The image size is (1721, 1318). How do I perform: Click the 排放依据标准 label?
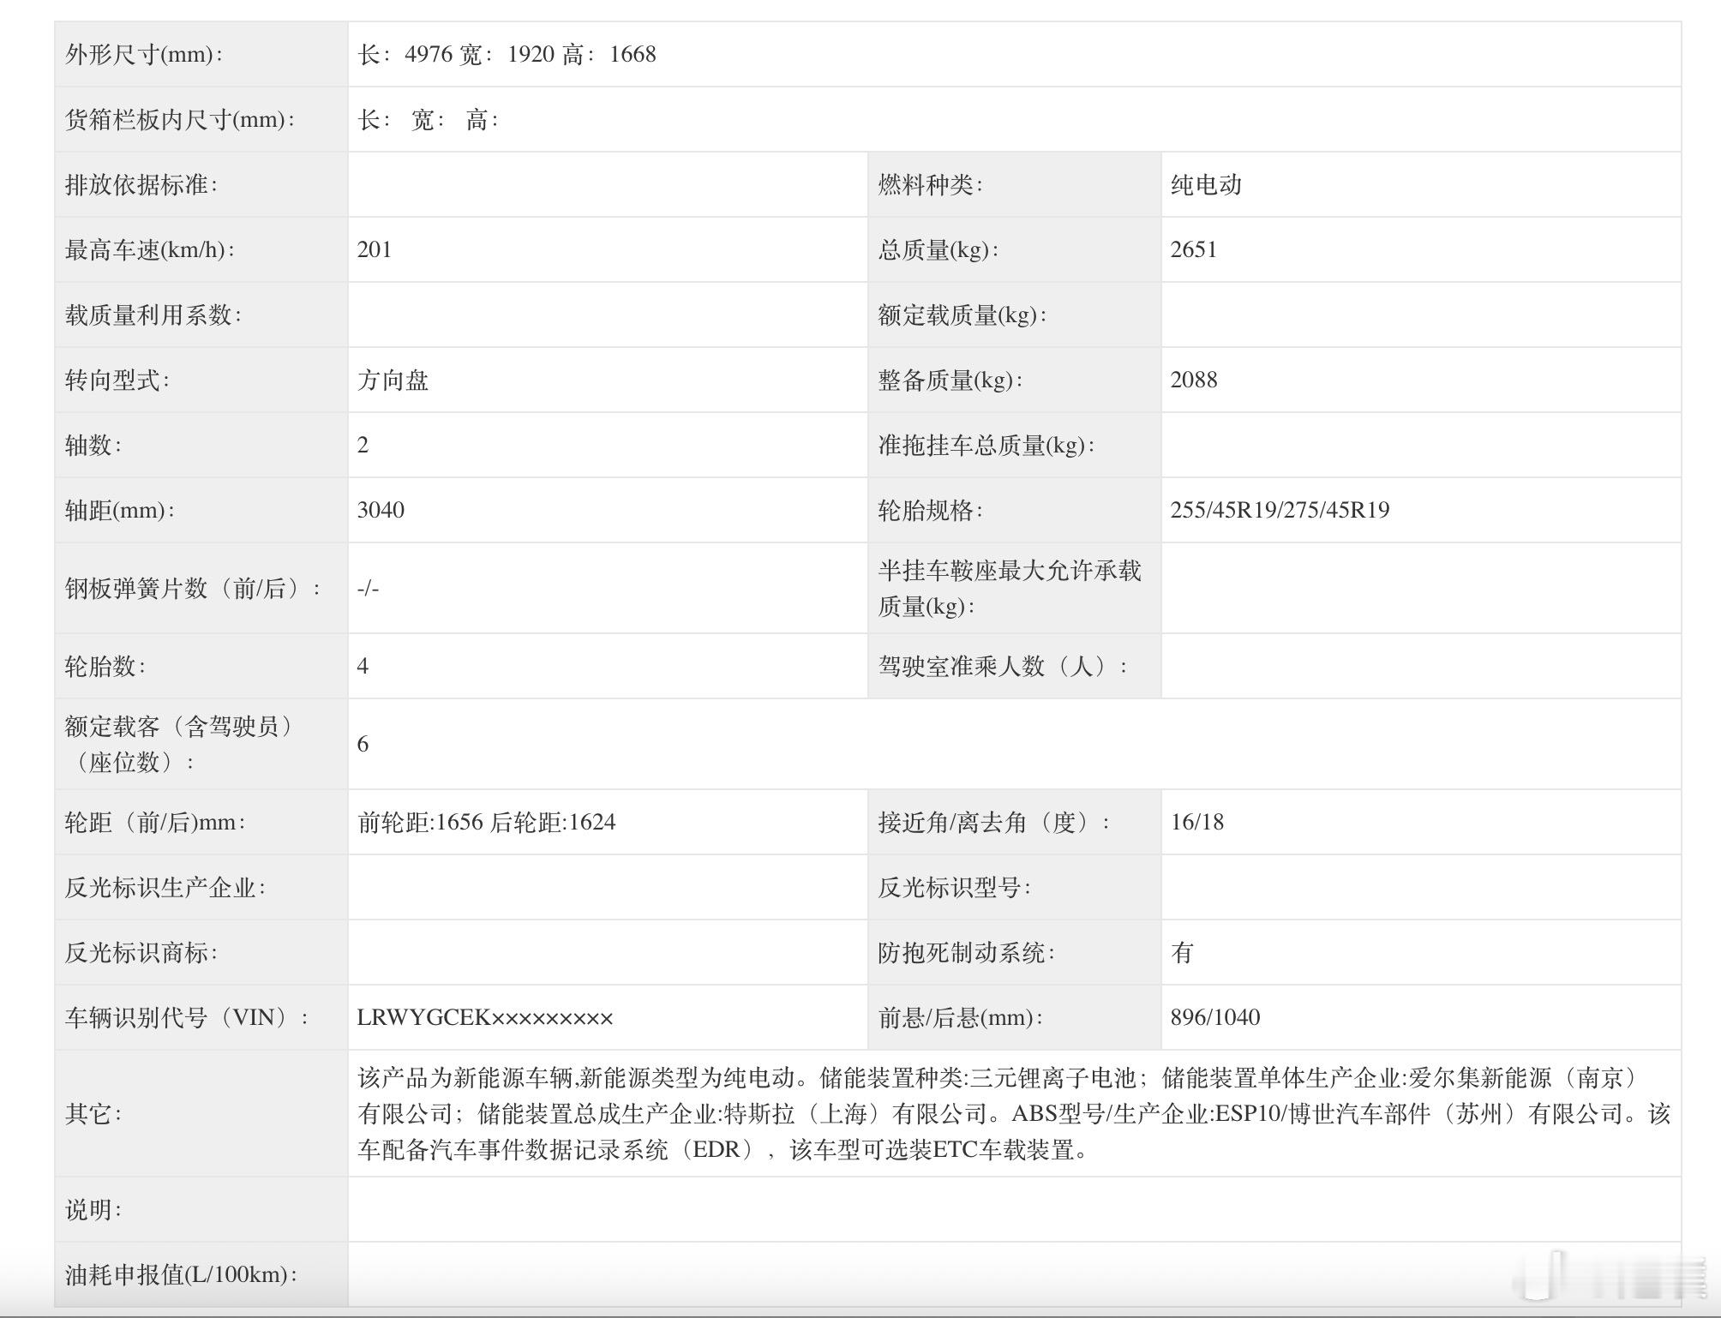141,185
